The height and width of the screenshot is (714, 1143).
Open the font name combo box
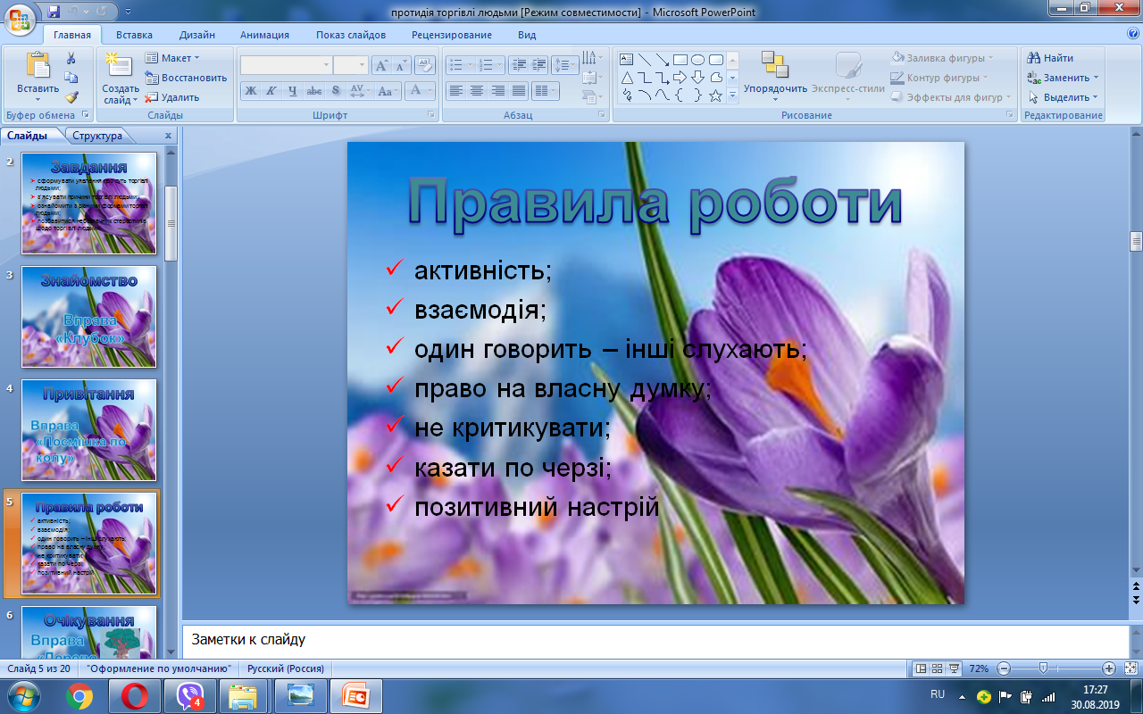pos(286,65)
